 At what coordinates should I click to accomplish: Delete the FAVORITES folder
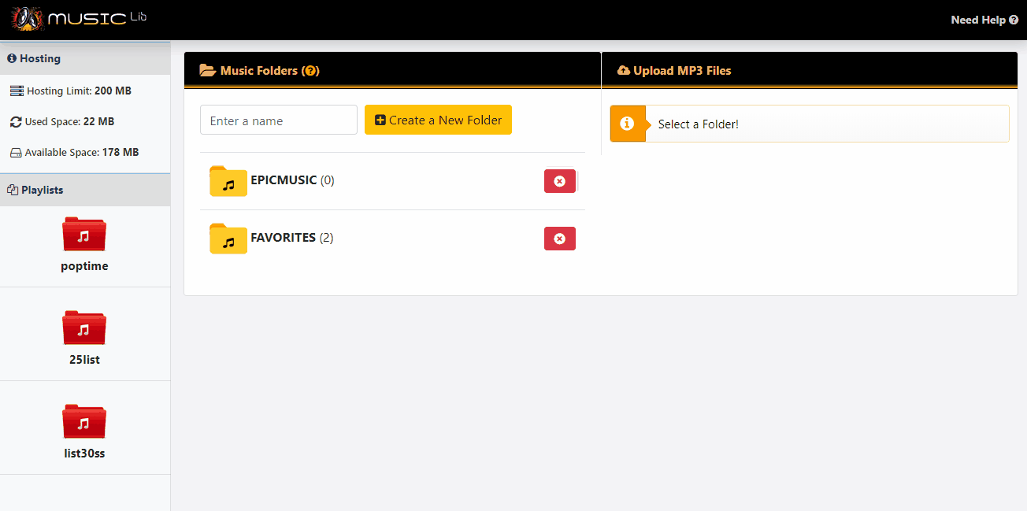pyautogui.click(x=560, y=239)
